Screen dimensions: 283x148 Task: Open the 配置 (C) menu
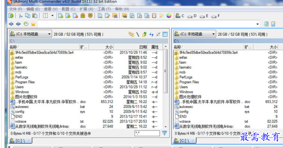[x=68, y=9]
